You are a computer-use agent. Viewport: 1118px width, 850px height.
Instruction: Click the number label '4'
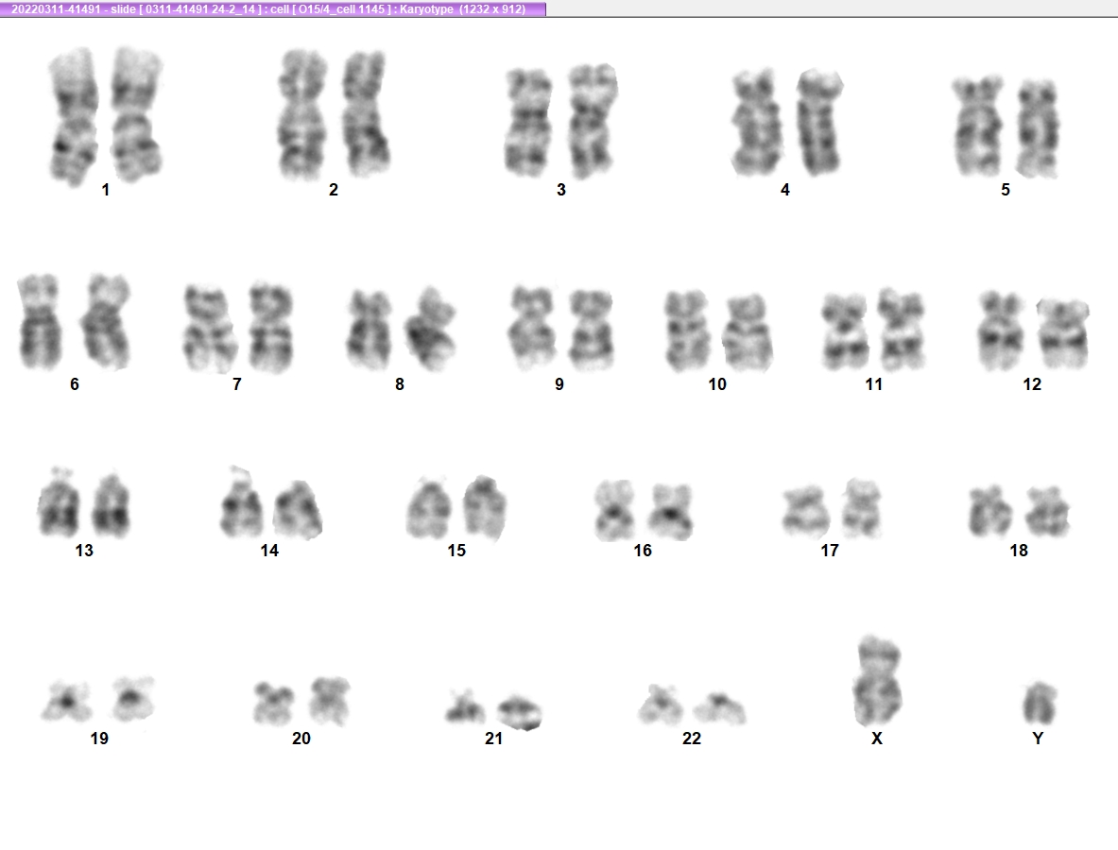pyautogui.click(x=785, y=190)
